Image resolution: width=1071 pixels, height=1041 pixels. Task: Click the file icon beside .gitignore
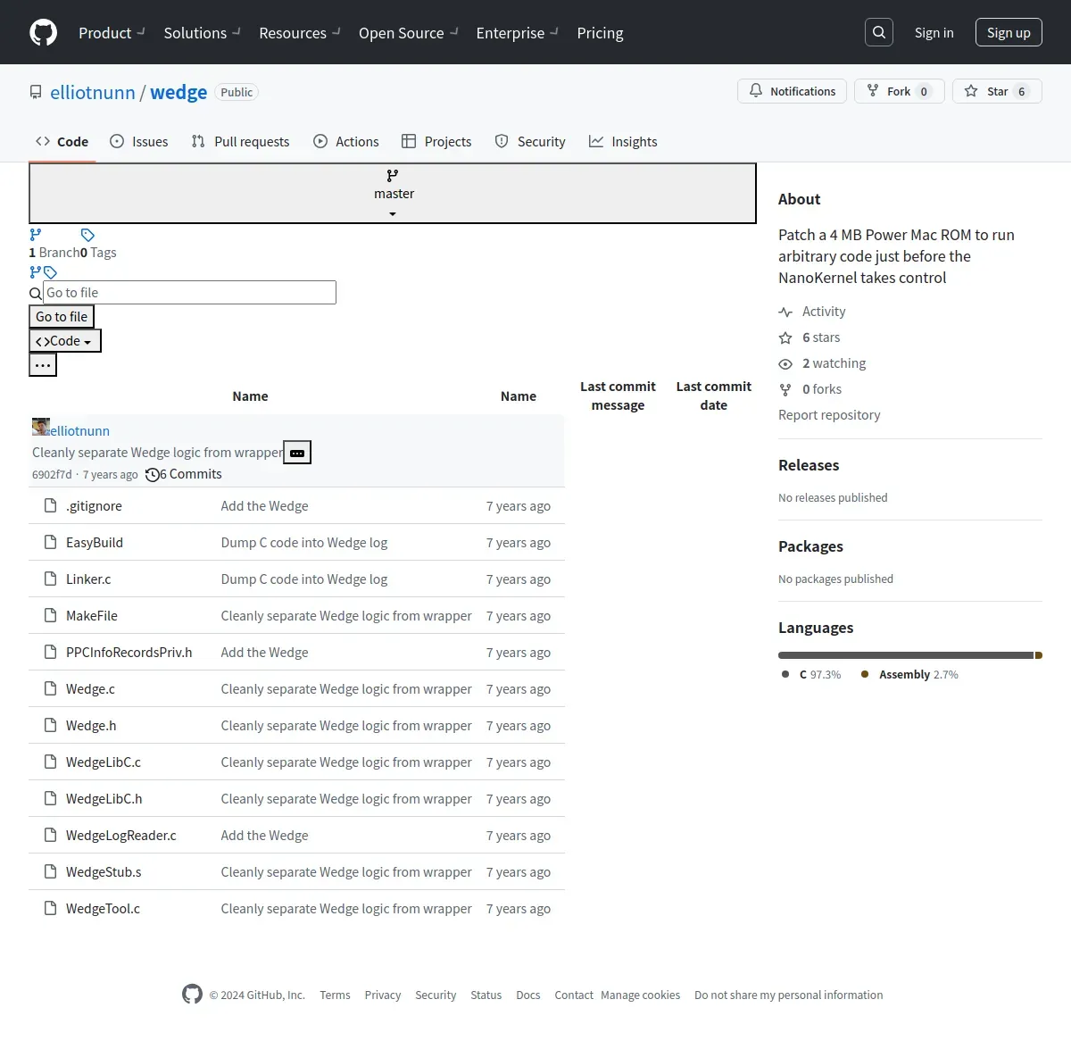pos(51,505)
